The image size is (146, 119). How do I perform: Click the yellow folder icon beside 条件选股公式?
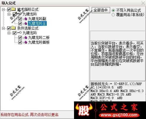[x=13, y=28]
